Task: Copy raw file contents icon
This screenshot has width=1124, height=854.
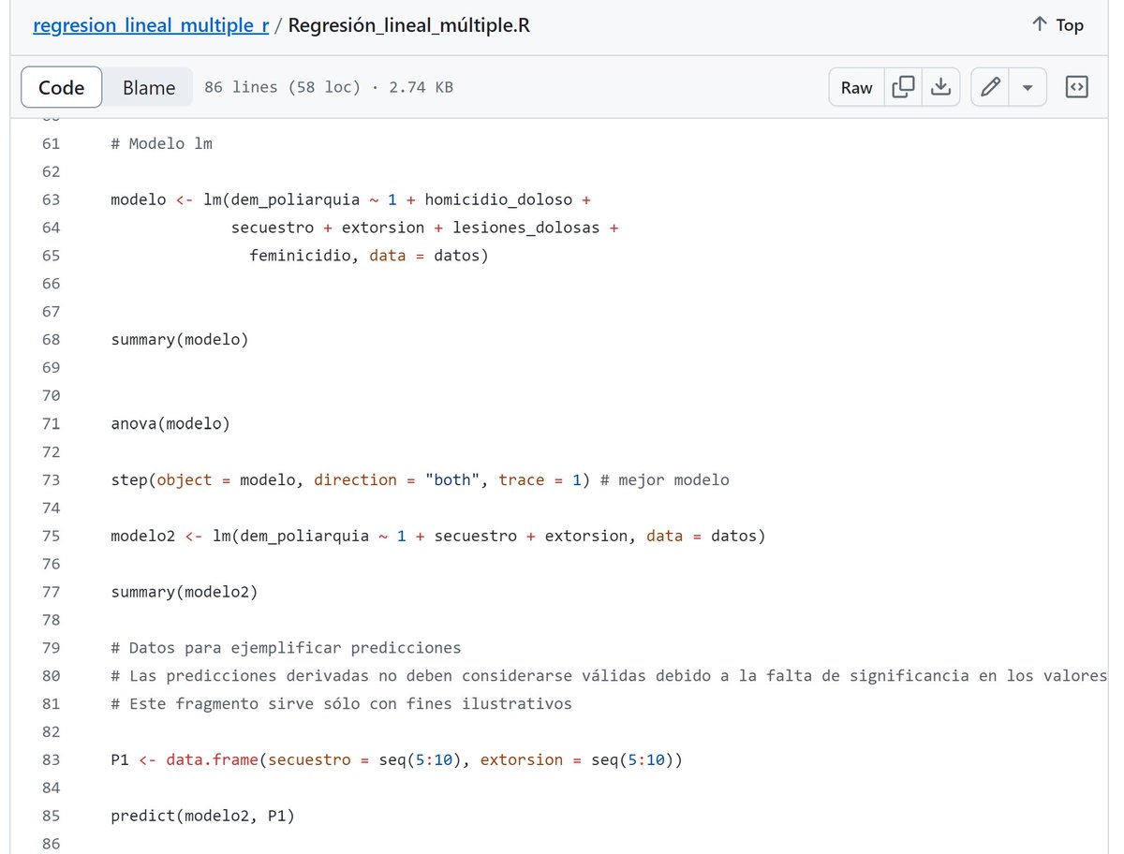Action: (x=903, y=87)
